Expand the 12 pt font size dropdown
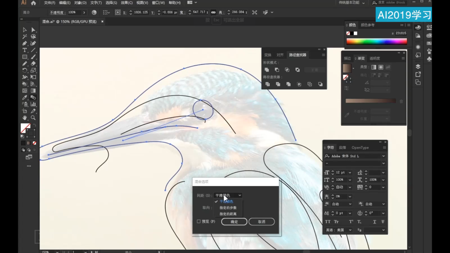The height and width of the screenshot is (253, 450). (x=350, y=173)
